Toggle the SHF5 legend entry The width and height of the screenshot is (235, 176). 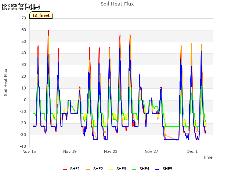tap(164, 169)
